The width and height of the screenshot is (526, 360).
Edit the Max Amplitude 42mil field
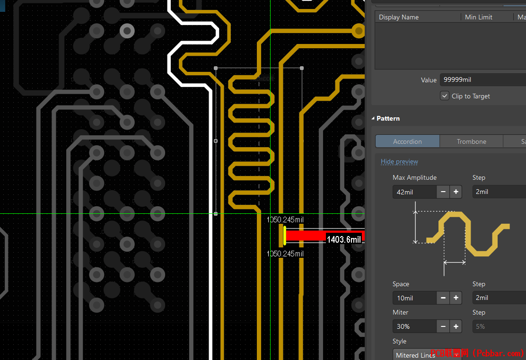tap(415, 192)
